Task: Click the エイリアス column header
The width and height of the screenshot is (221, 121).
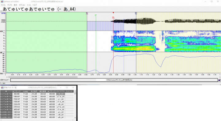Action: (60, 91)
